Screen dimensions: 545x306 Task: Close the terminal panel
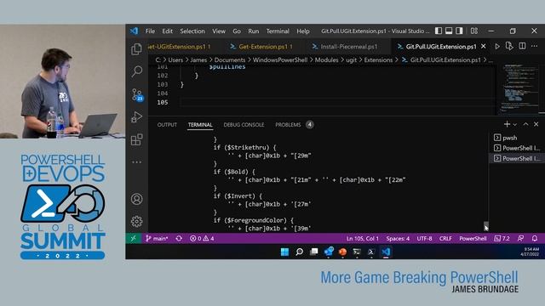click(536, 124)
